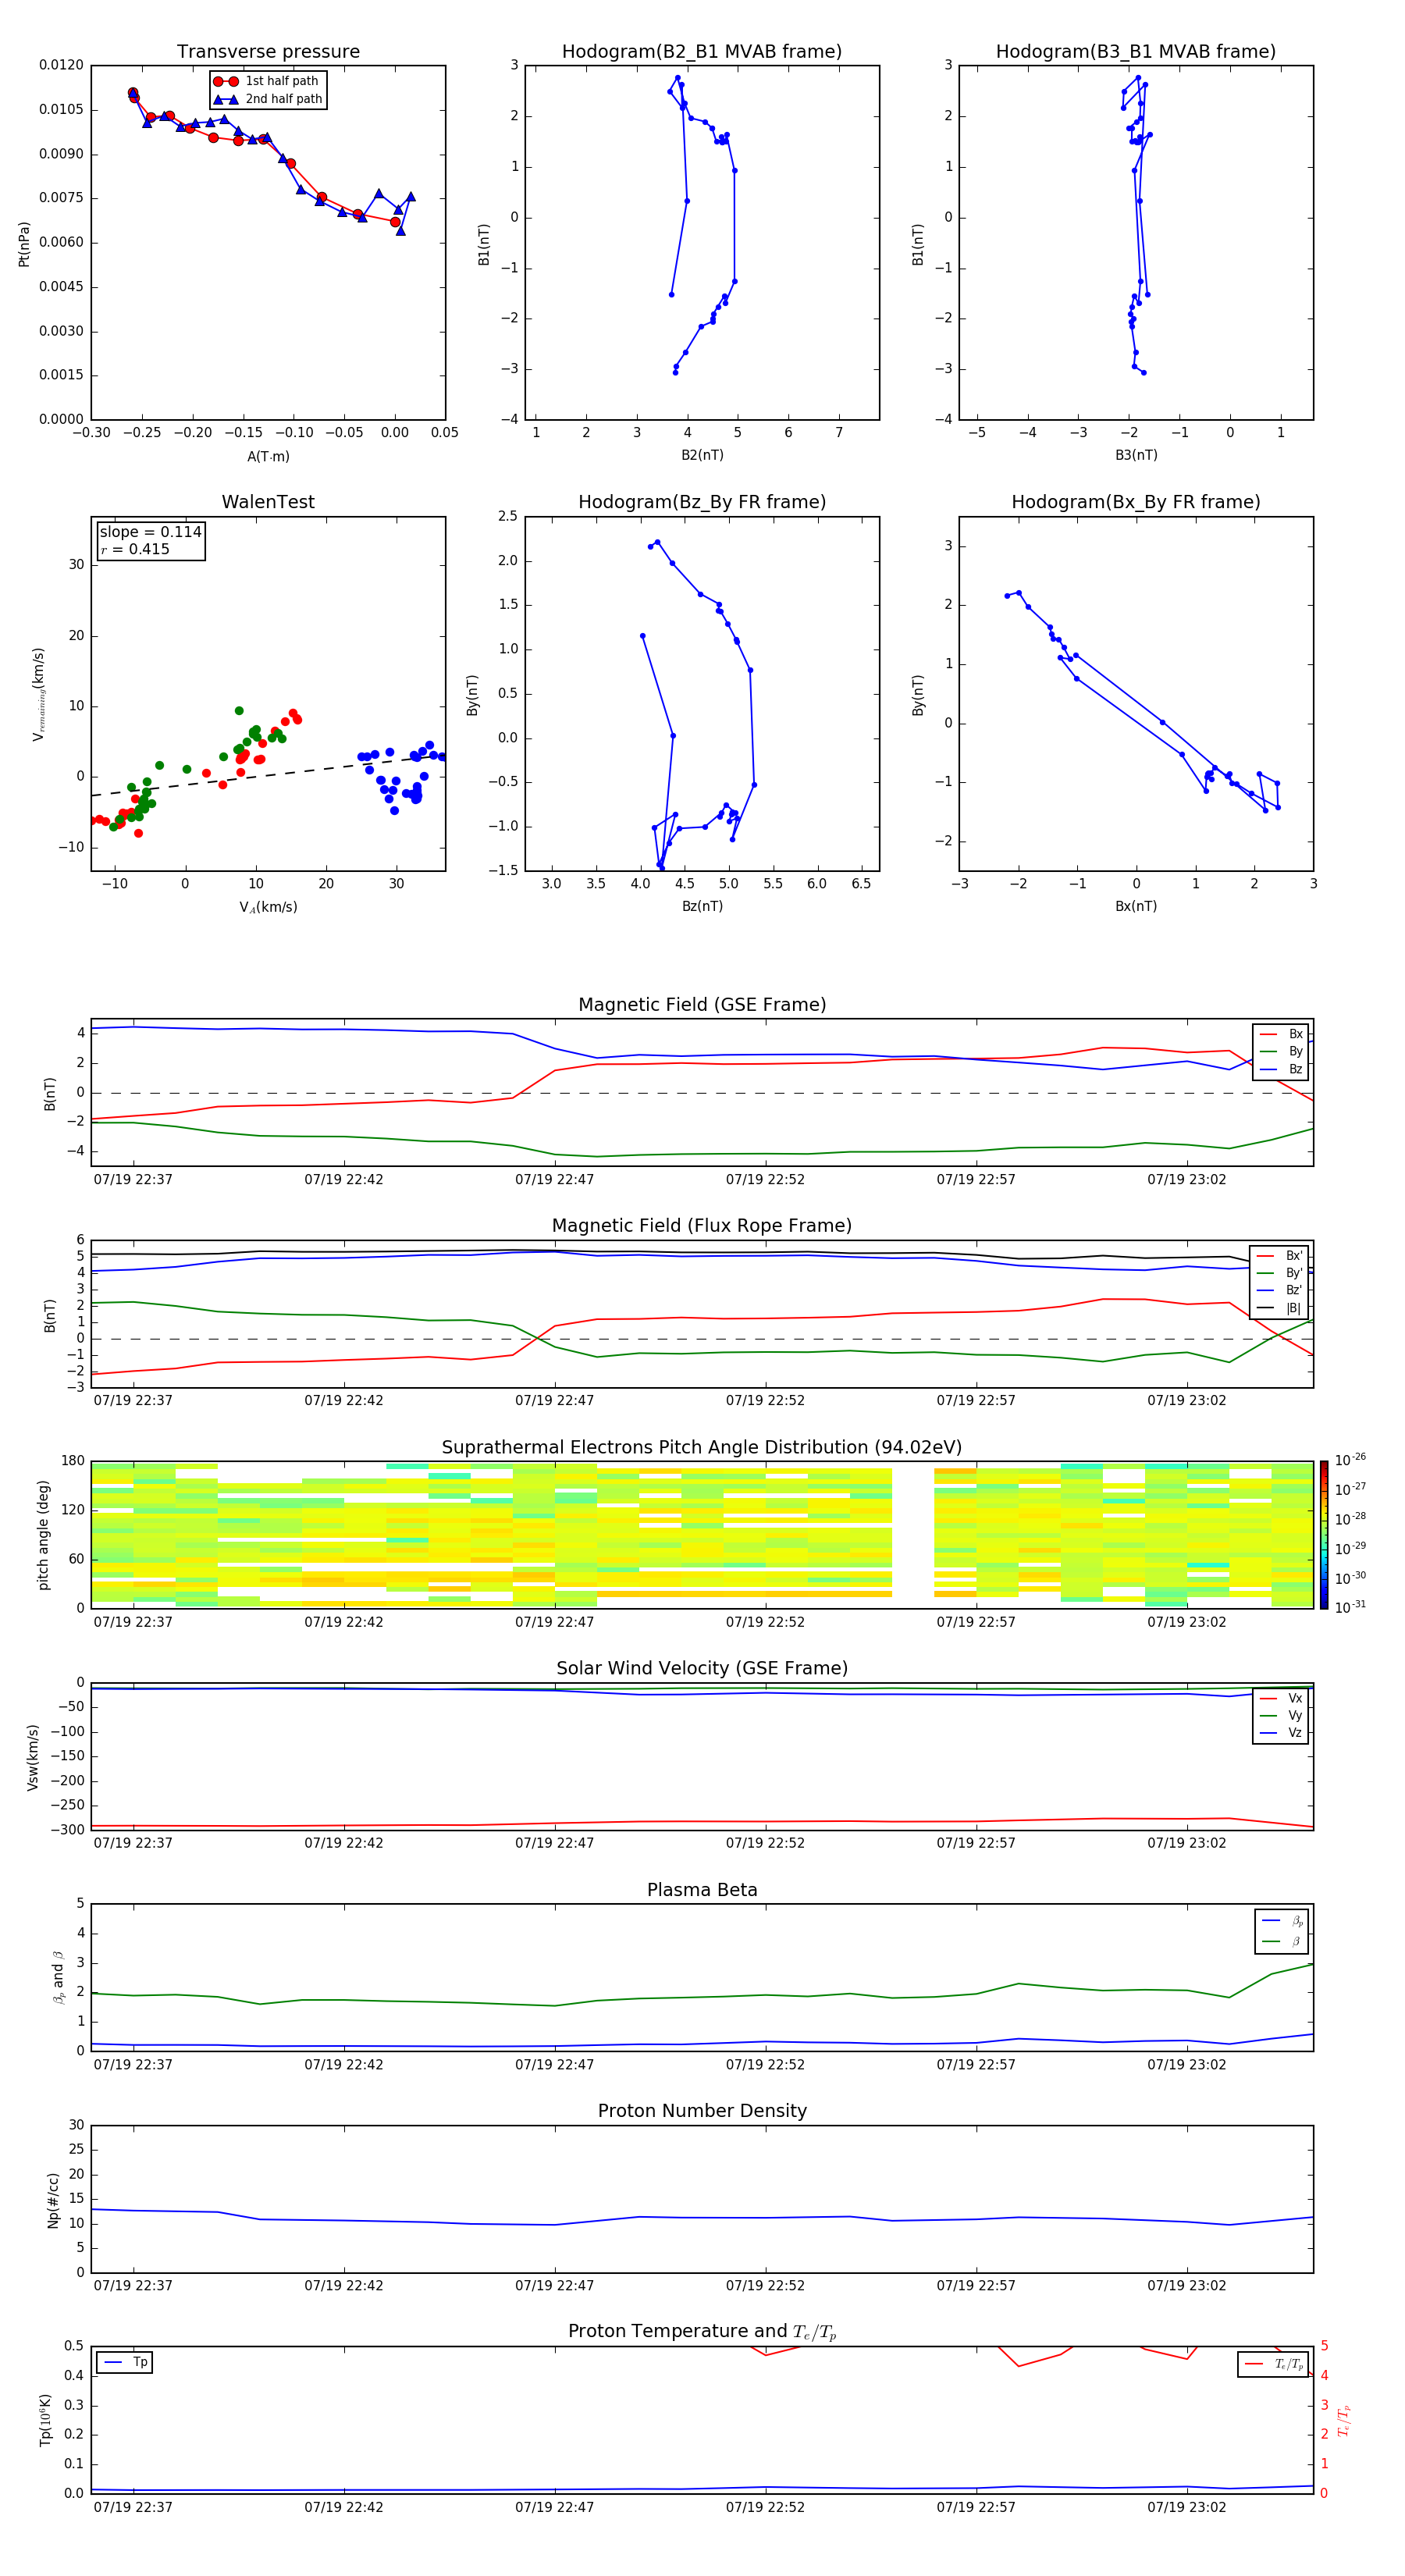Click '07/19 22:47' under Proton Temperature plot
Viewport: 1405px width, 2576px height.
point(554,2507)
